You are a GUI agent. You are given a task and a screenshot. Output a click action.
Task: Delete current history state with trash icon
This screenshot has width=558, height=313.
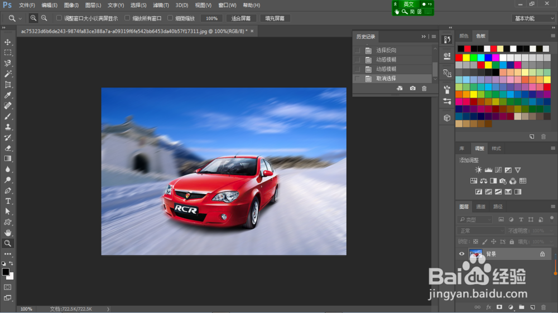424,88
